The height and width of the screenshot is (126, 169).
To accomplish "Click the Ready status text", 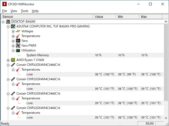I will coord(5,124).
